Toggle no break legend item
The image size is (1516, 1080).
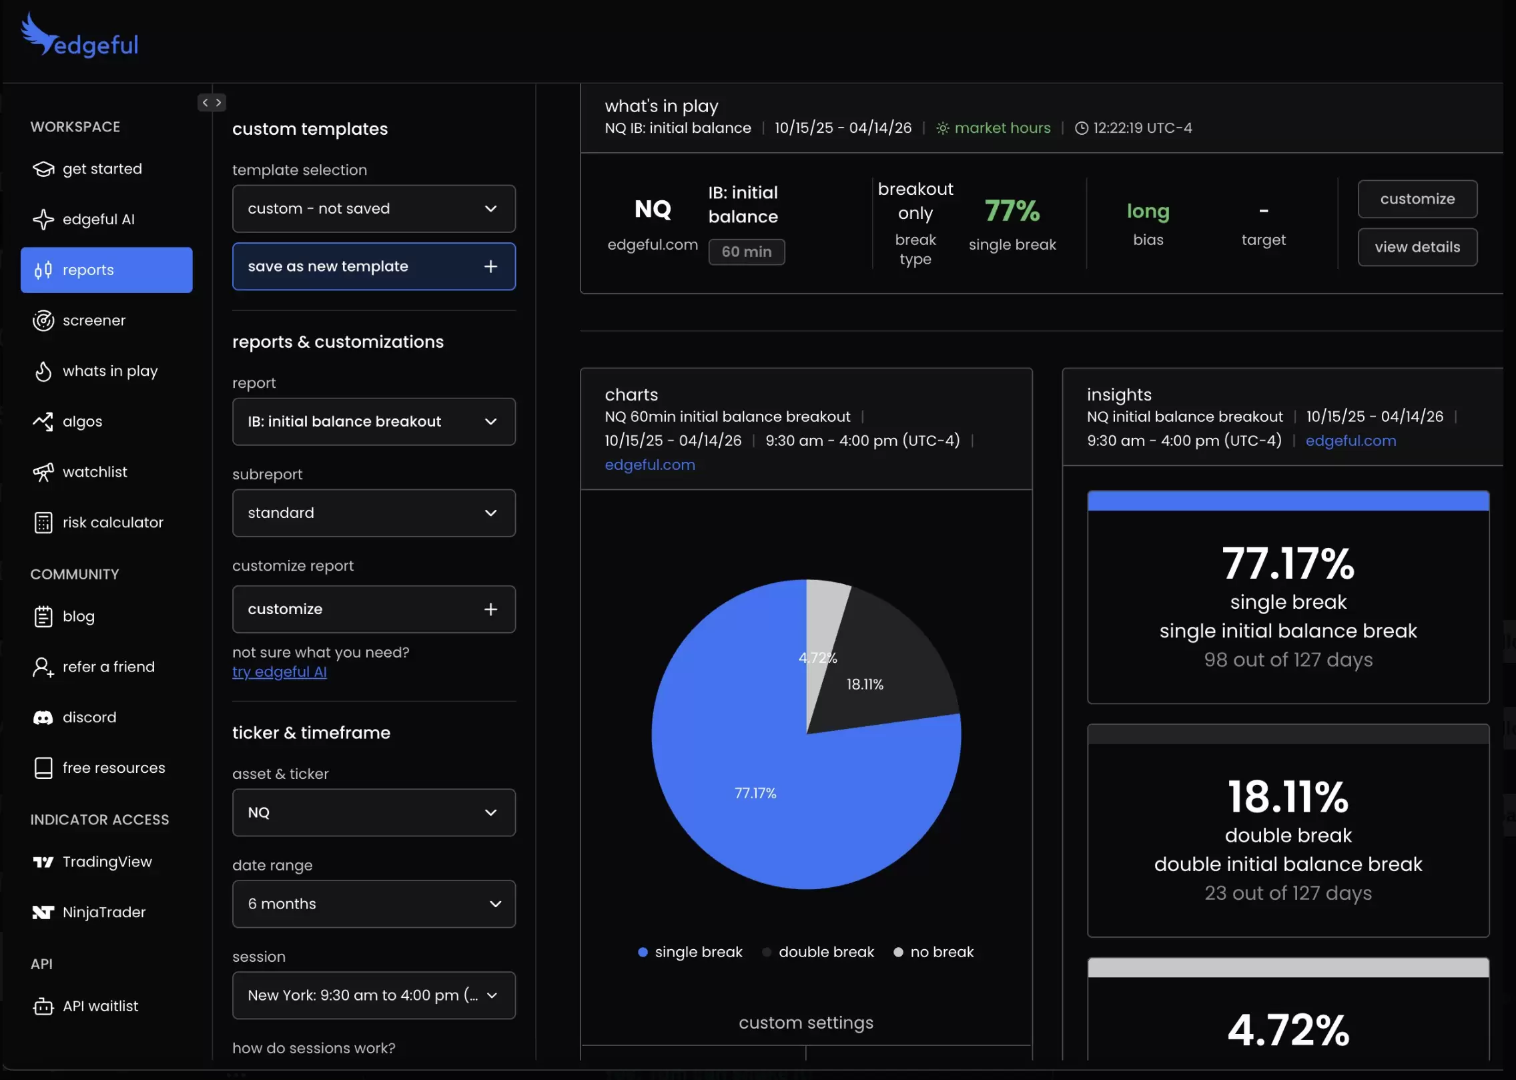click(933, 953)
